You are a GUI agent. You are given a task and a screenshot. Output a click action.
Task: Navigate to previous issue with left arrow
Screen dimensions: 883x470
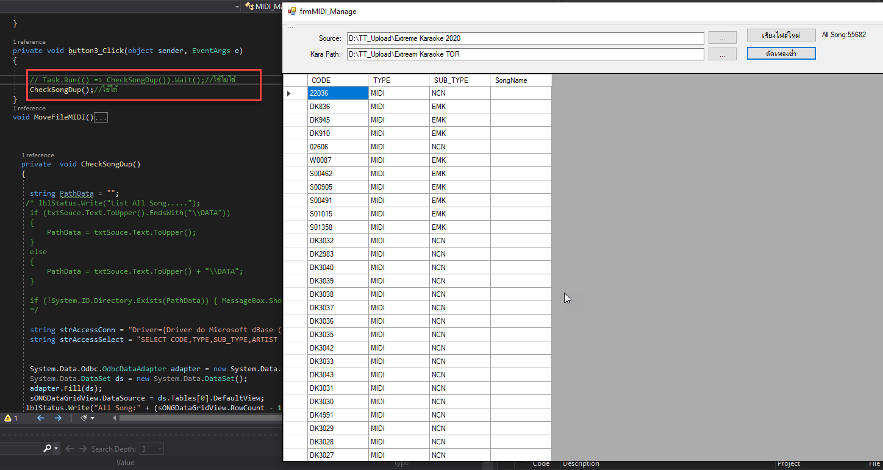click(41, 418)
